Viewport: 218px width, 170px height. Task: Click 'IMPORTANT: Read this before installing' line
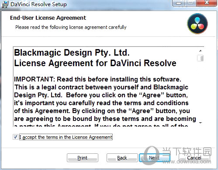click(97, 79)
